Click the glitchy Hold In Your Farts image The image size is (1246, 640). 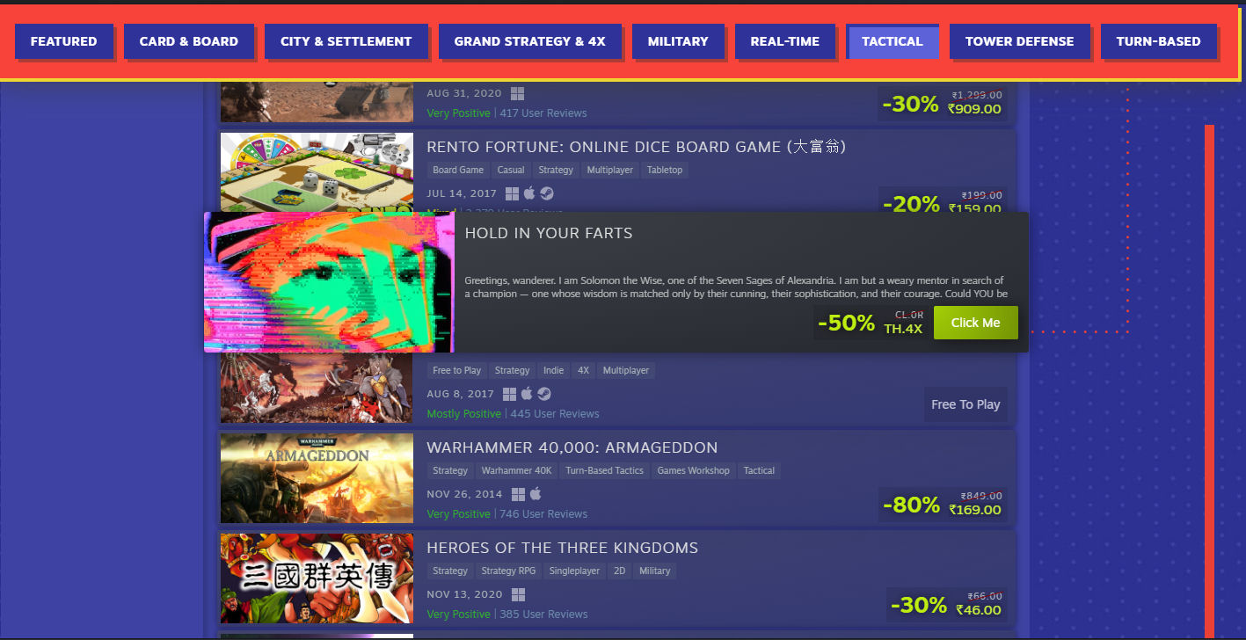329,282
